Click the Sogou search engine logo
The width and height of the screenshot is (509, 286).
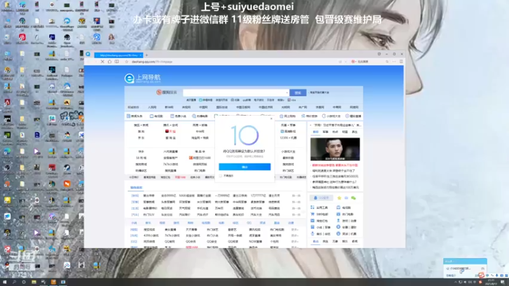pos(167,92)
